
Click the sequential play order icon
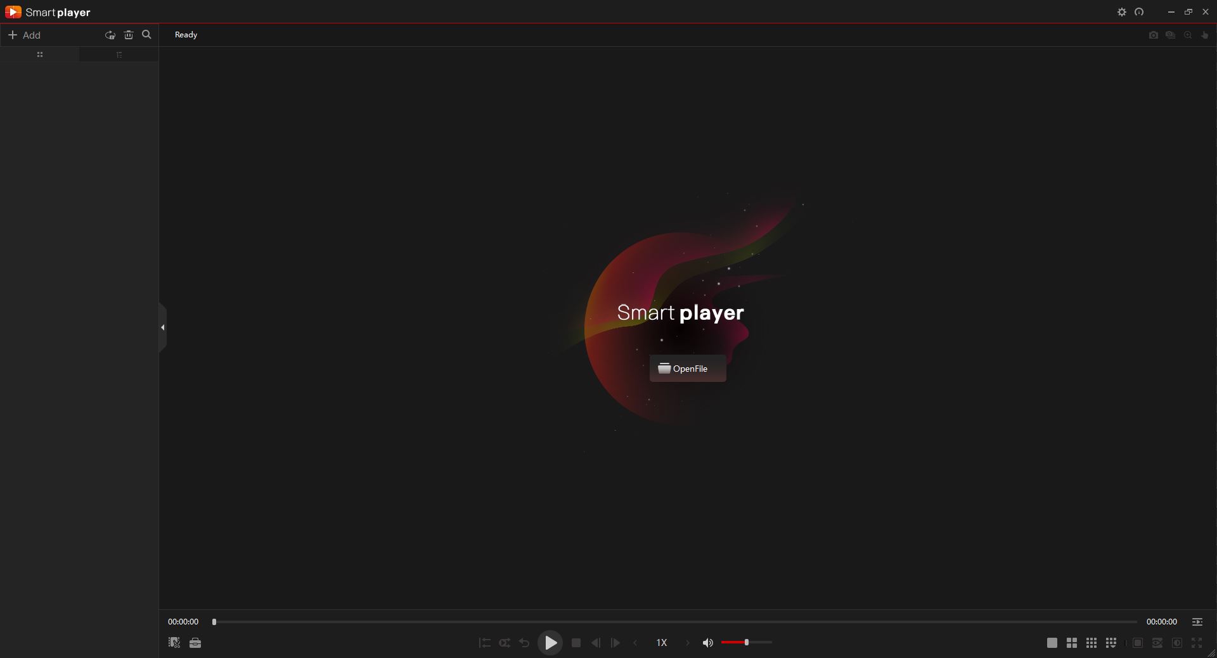coord(485,643)
